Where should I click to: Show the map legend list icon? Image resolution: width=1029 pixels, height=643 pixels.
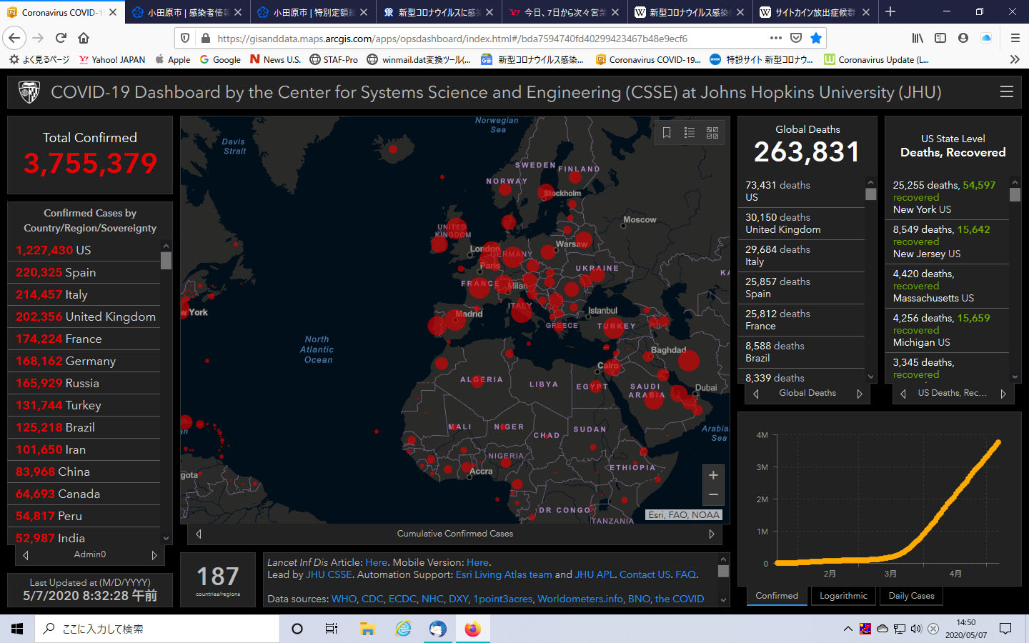[x=690, y=133]
